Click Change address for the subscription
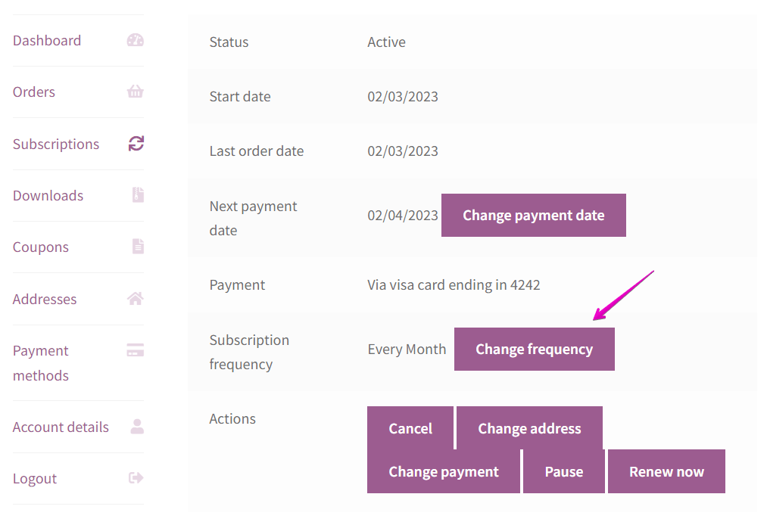This screenshot has width=767, height=522. click(528, 427)
